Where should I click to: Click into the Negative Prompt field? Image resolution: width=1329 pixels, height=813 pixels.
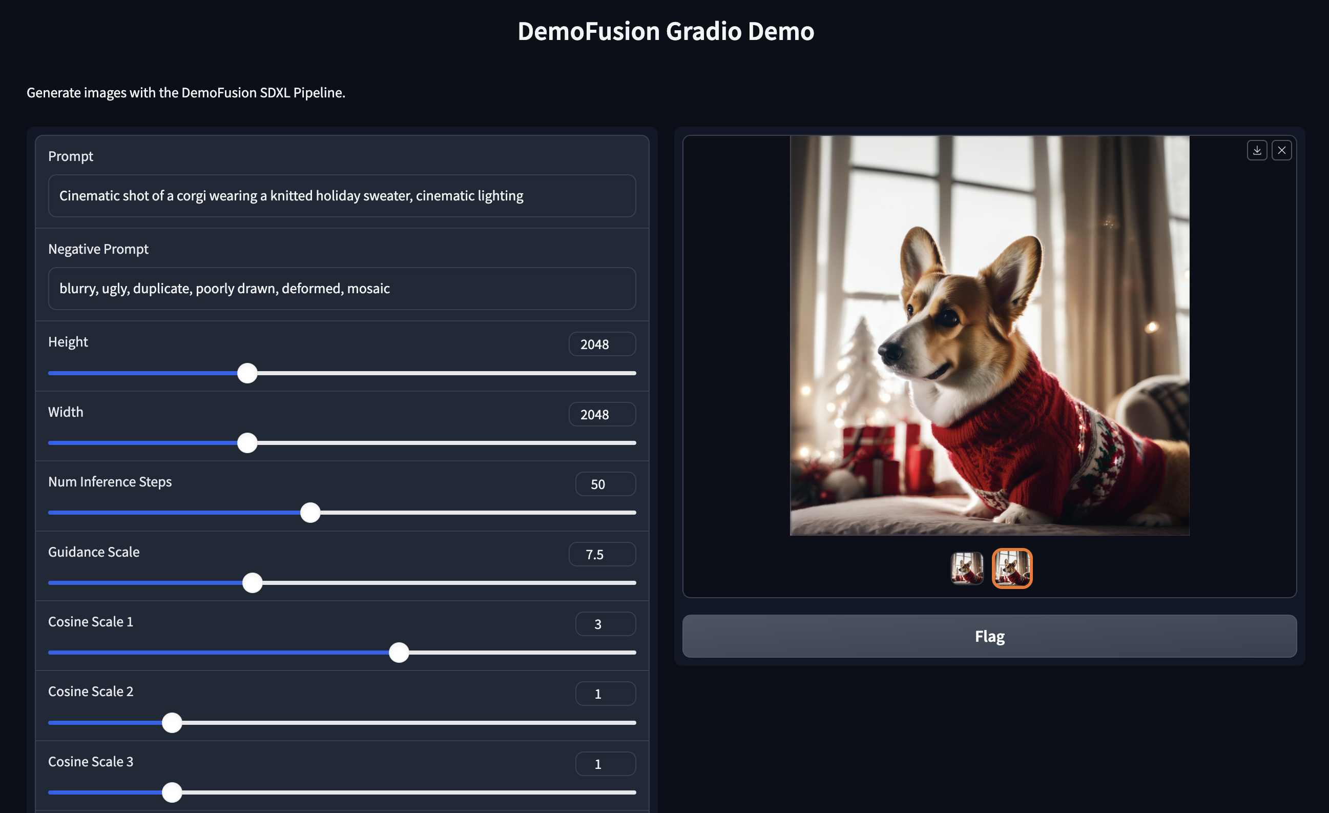pos(341,289)
